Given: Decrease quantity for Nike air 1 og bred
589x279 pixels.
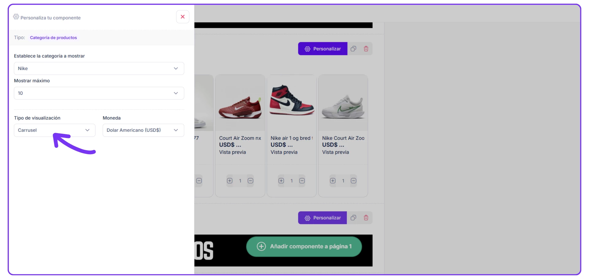Looking at the screenshot, I should (302, 181).
